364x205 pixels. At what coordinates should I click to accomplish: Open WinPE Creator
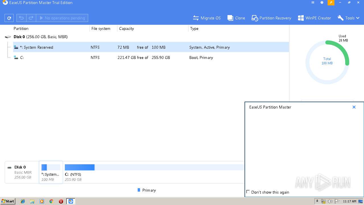coord(315,18)
